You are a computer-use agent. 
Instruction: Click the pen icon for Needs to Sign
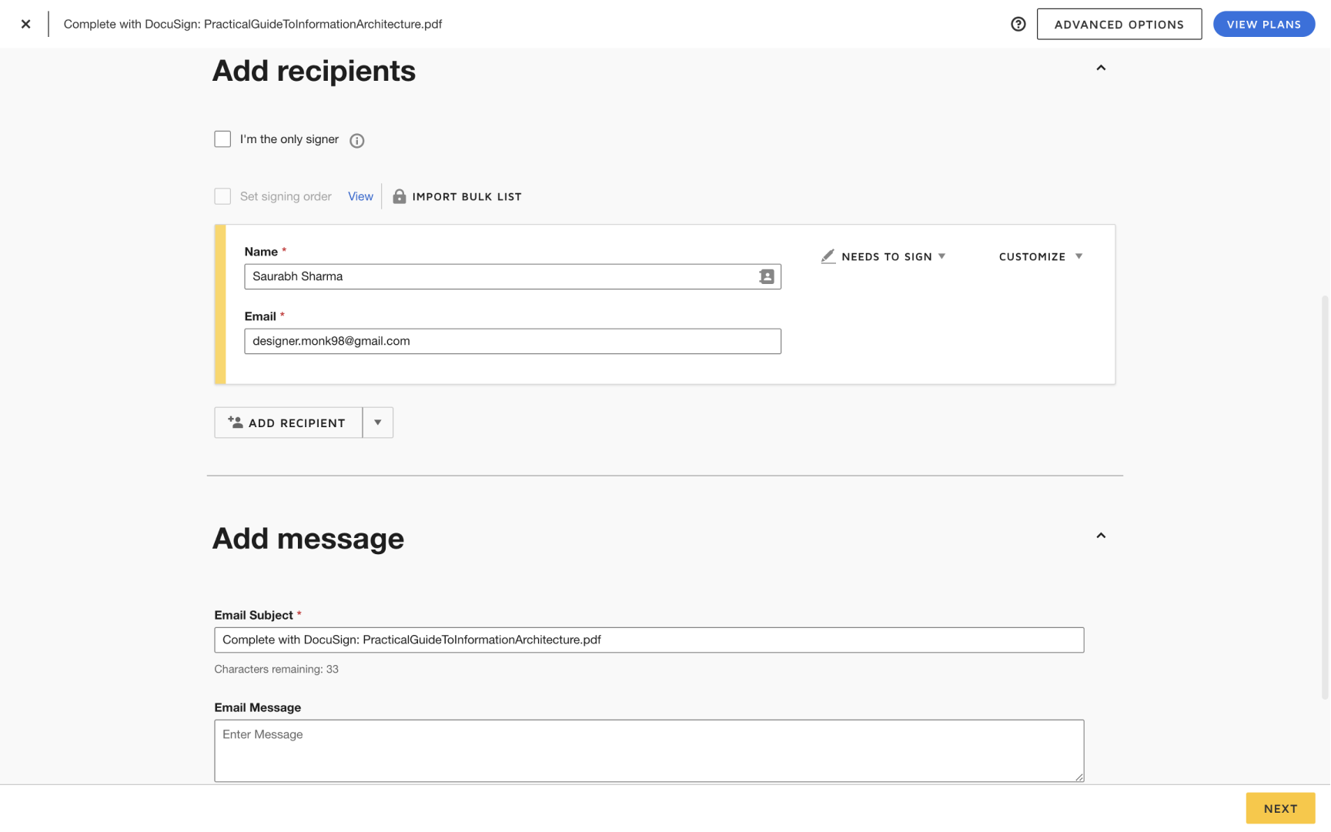click(828, 256)
